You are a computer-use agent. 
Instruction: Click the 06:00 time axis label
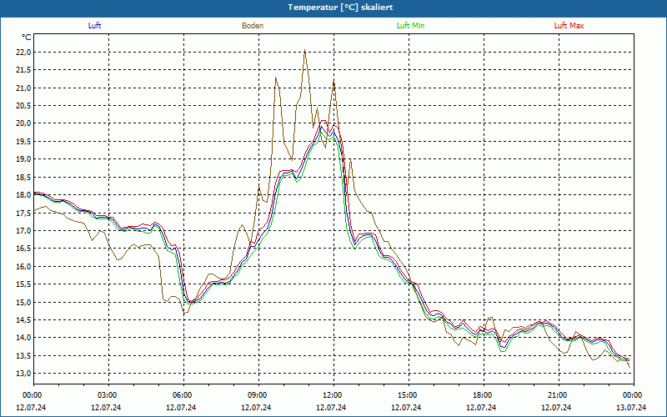click(x=181, y=395)
